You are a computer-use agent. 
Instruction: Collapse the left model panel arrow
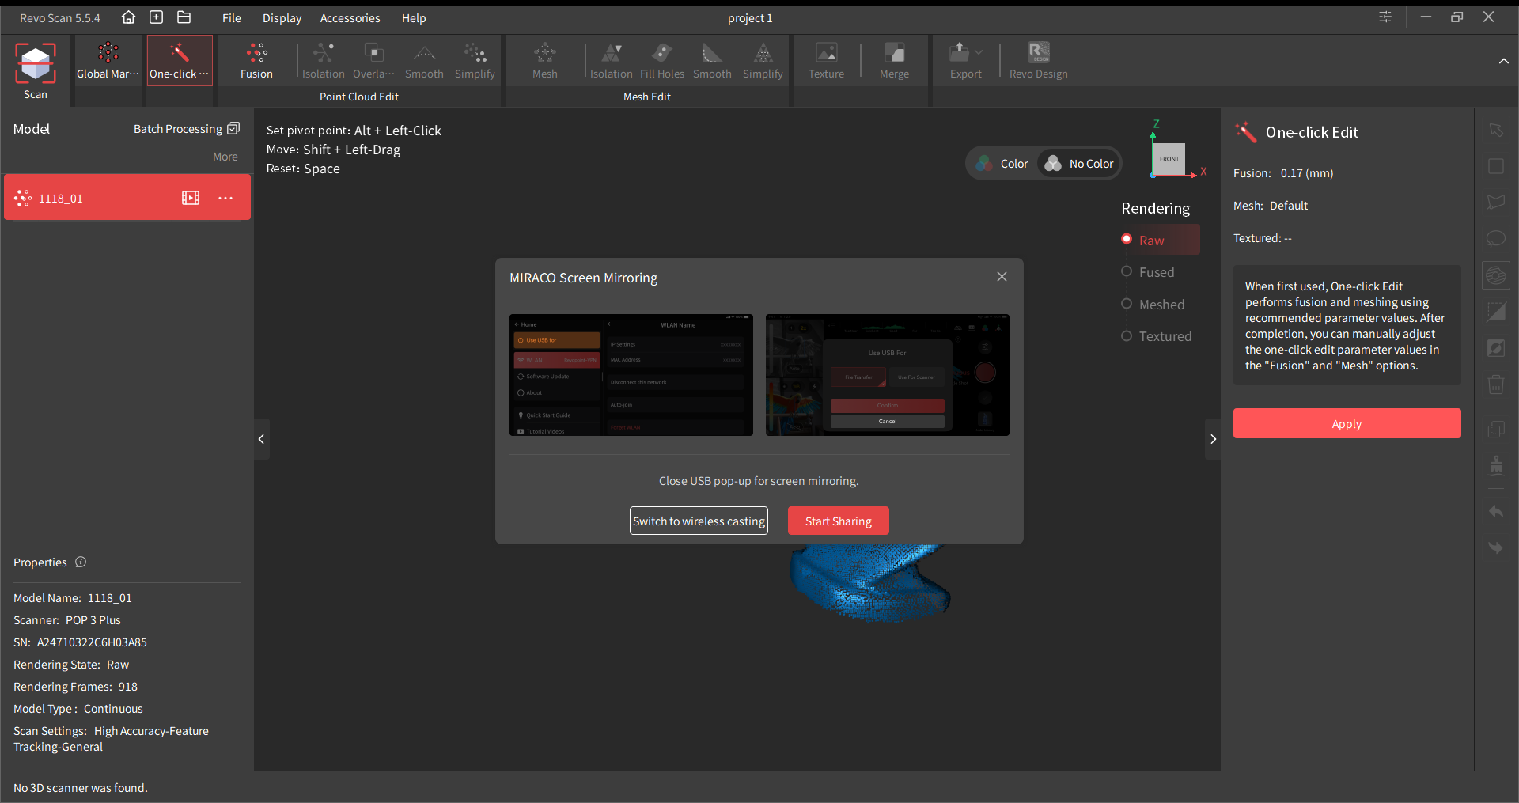(261, 439)
